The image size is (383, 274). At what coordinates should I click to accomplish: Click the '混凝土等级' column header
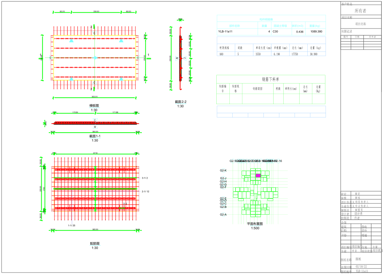coord(280,26)
